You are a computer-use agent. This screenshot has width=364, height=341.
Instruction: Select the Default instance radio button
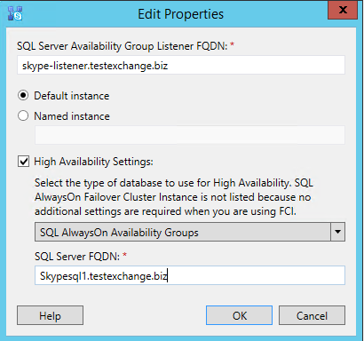(23, 96)
